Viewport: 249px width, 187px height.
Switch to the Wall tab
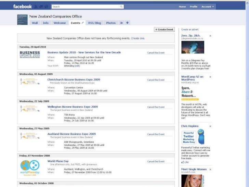click(x=35, y=23)
